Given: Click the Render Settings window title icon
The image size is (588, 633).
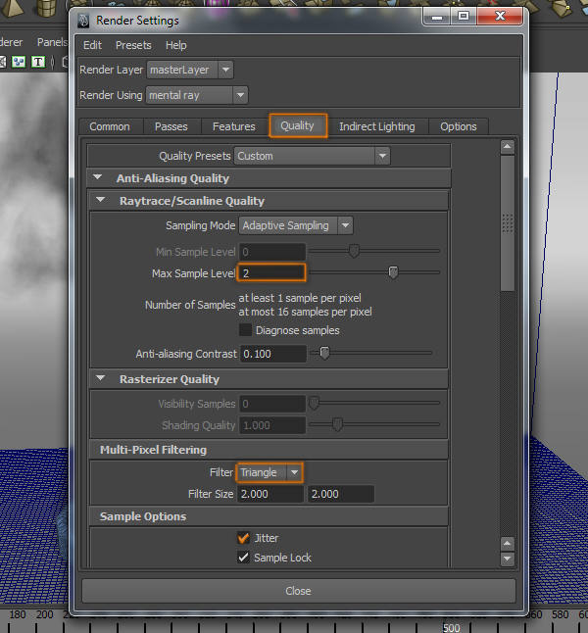Looking at the screenshot, I should click(x=86, y=20).
